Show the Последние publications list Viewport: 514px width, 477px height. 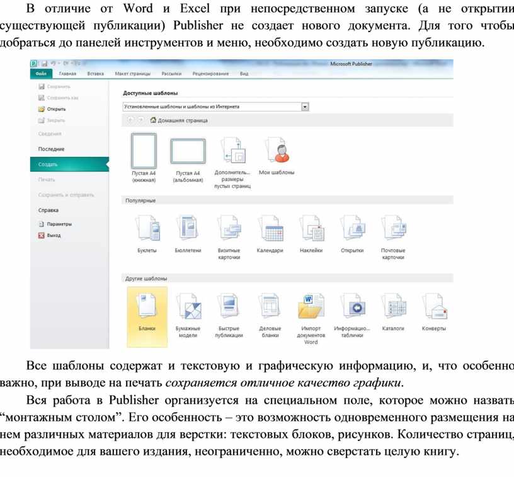(51, 149)
